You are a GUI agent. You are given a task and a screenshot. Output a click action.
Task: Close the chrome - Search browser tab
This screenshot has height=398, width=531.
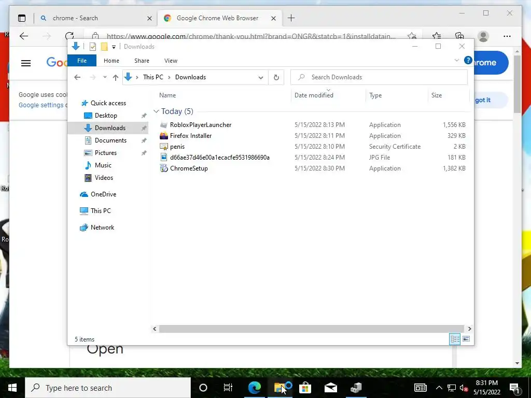(x=149, y=18)
